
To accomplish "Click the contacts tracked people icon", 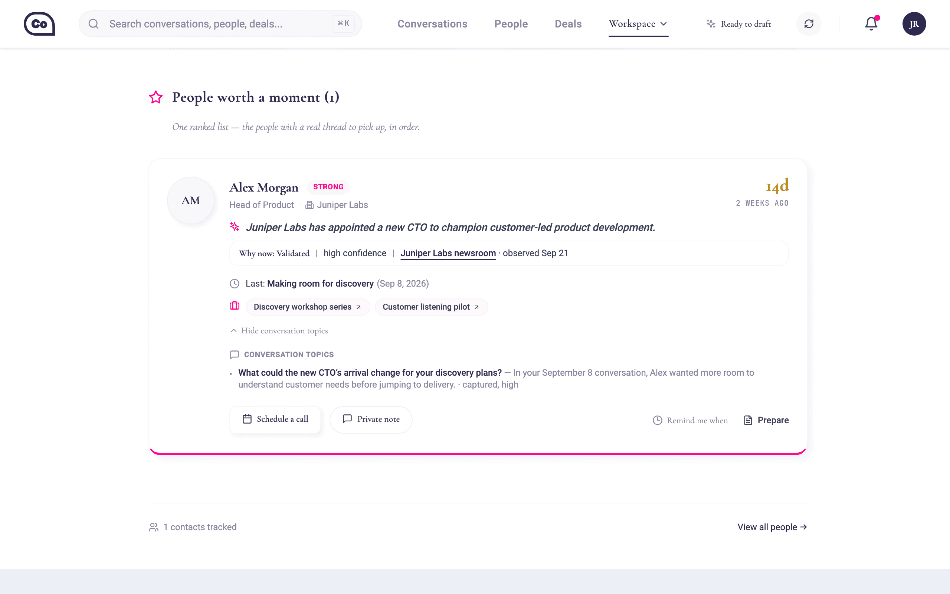I will click(154, 527).
